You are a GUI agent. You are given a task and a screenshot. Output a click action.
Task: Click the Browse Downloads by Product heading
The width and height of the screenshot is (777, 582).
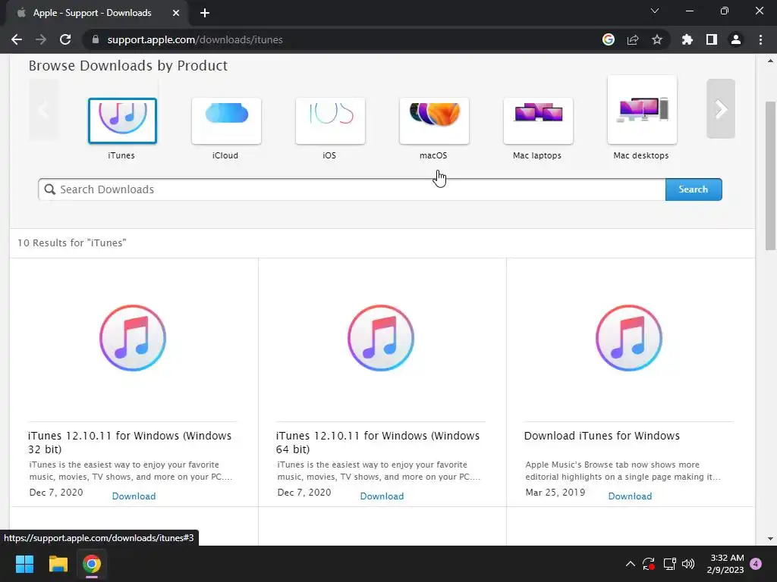click(127, 65)
